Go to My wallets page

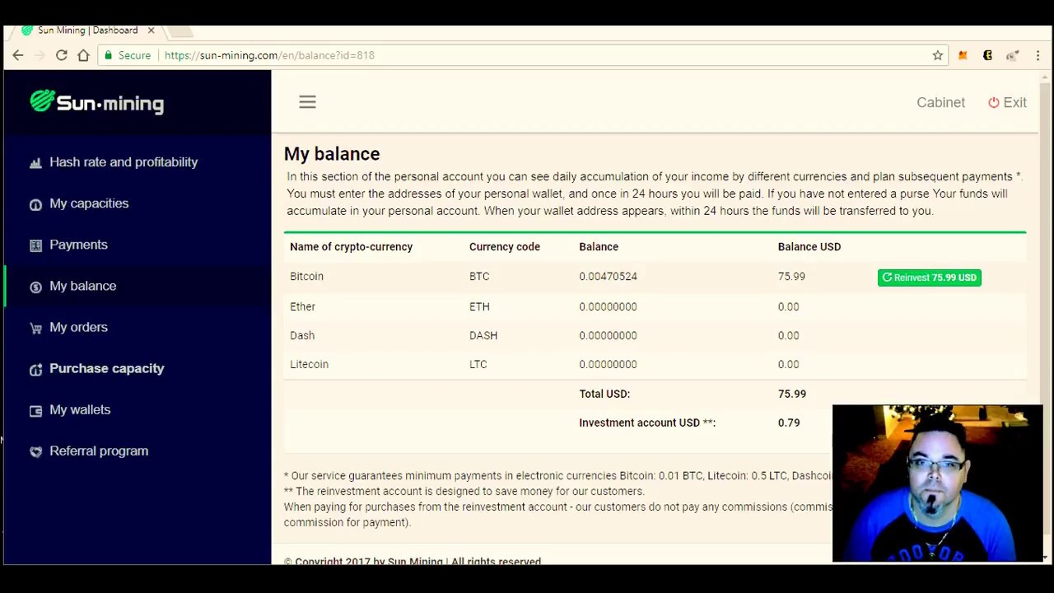(80, 409)
